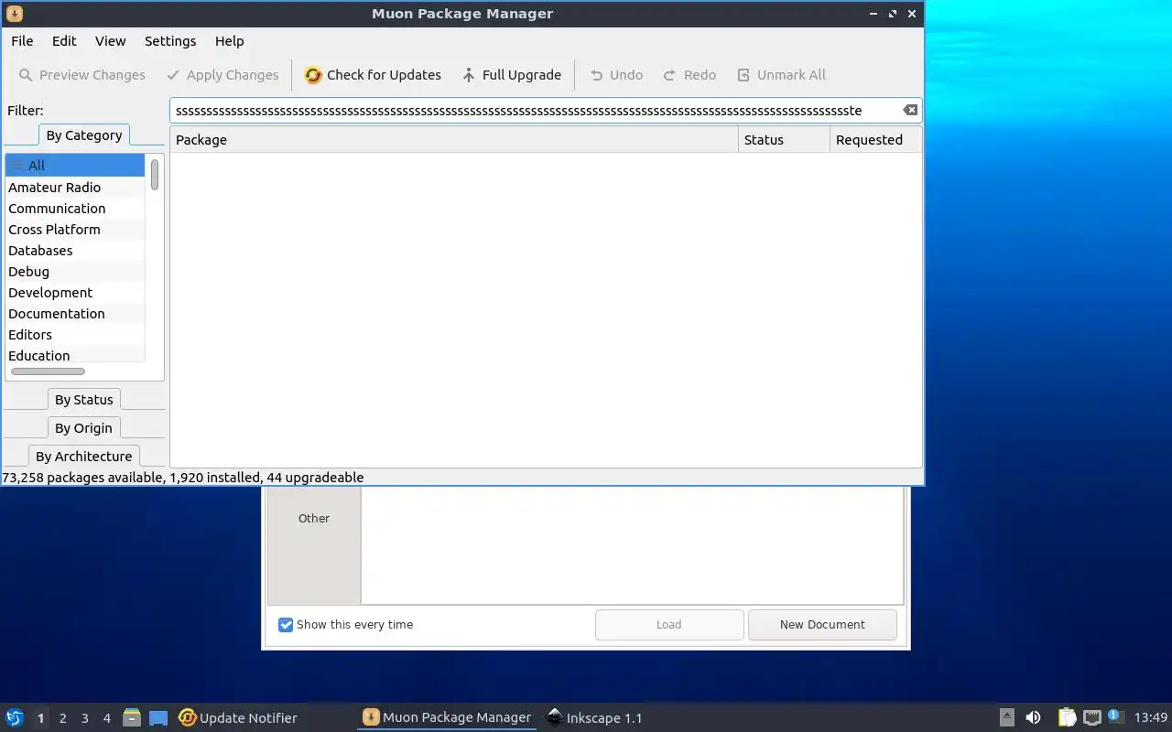The image size is (1172, 732).
Task: Switch to the By Architecture tab
Action: 84,457
